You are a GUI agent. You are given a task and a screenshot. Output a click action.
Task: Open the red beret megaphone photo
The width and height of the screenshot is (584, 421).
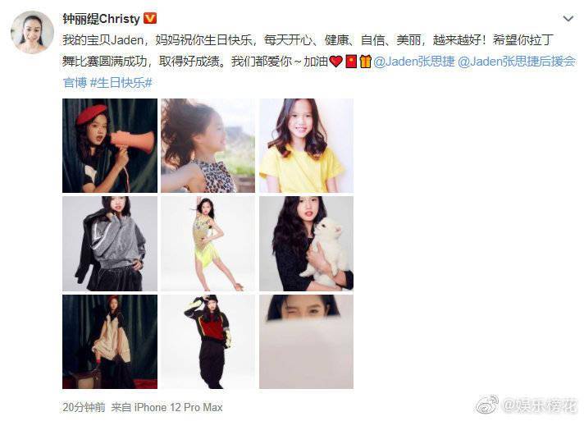[110, 145]
